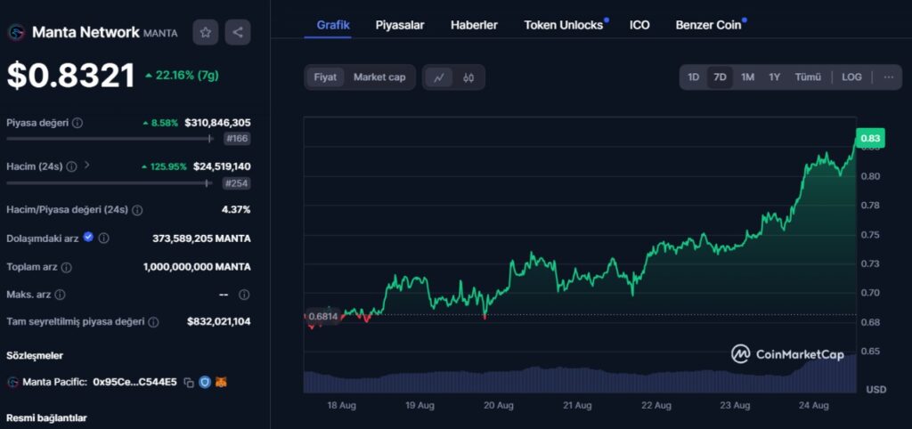The image size is (912, 429).
Task: Click volume value $24,519,140
Action: (222, 166)
